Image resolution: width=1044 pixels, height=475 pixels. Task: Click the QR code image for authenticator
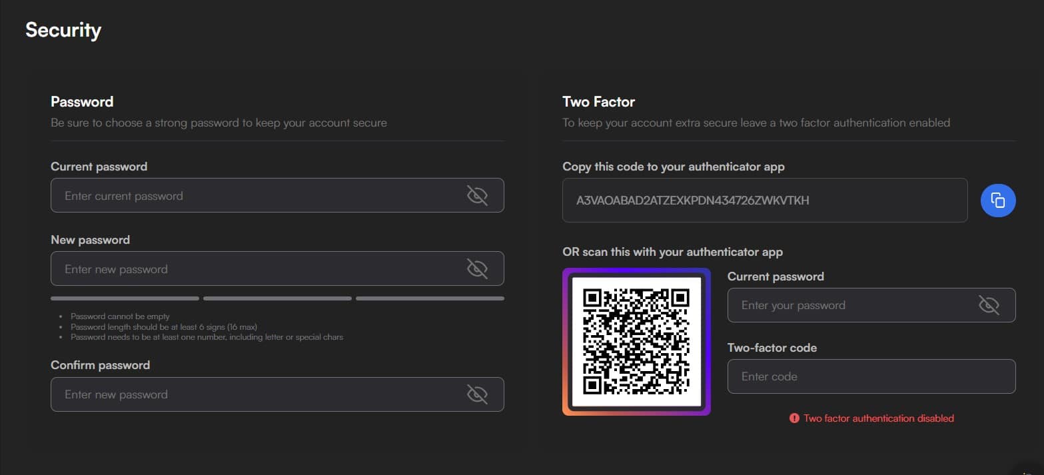click(x=636, y=341)
